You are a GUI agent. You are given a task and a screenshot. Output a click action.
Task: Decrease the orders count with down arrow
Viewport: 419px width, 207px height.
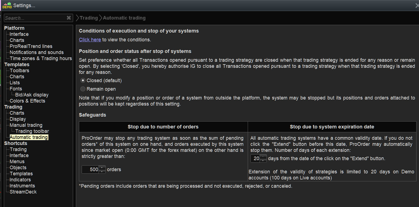(102, 171)
